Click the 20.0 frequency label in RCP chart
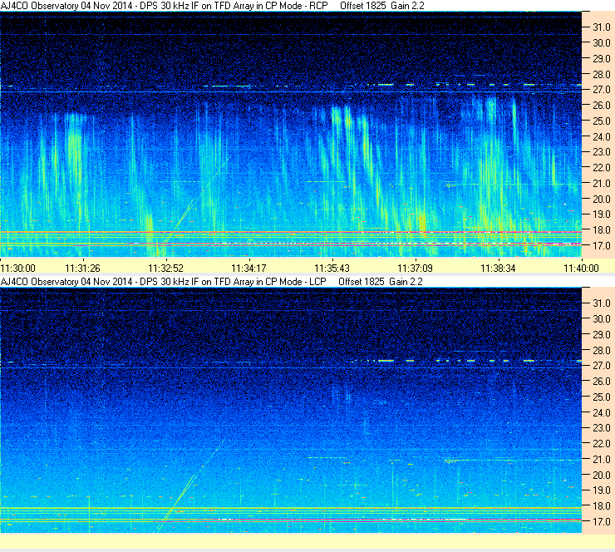Image resolution: width=615 pixels, height=552 pixels. tap(601, 199)
